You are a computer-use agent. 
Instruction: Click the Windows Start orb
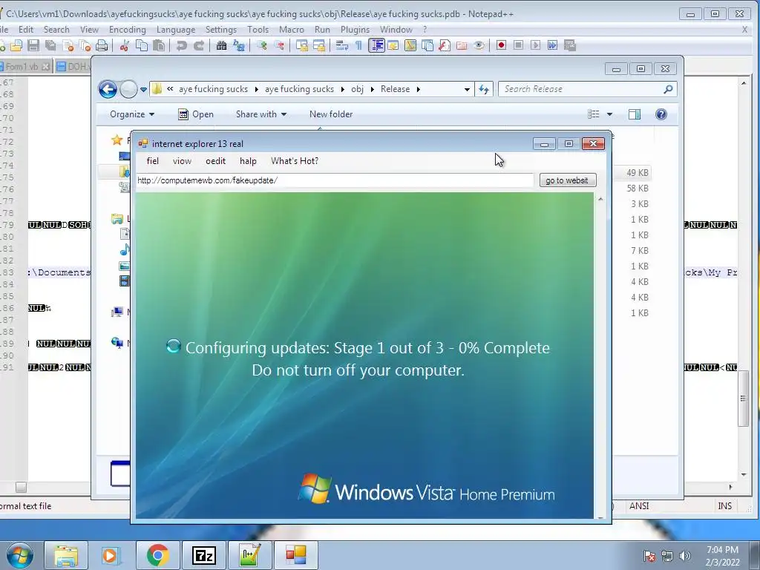coord(20,555)
